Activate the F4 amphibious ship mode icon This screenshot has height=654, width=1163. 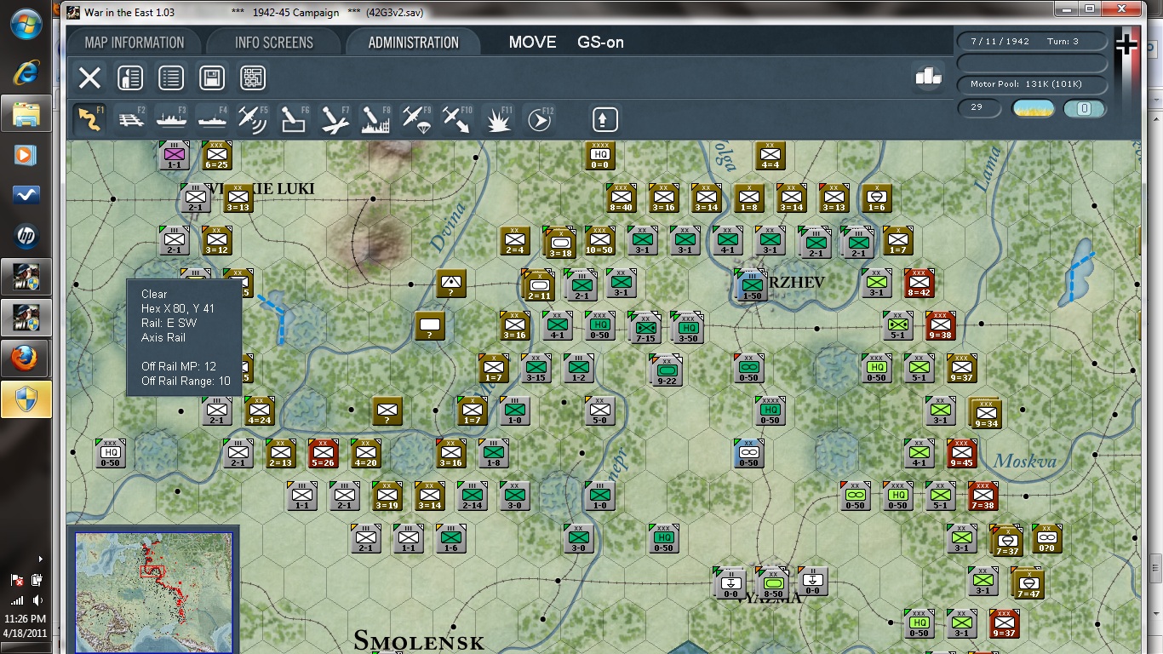(x=211, y=119)
